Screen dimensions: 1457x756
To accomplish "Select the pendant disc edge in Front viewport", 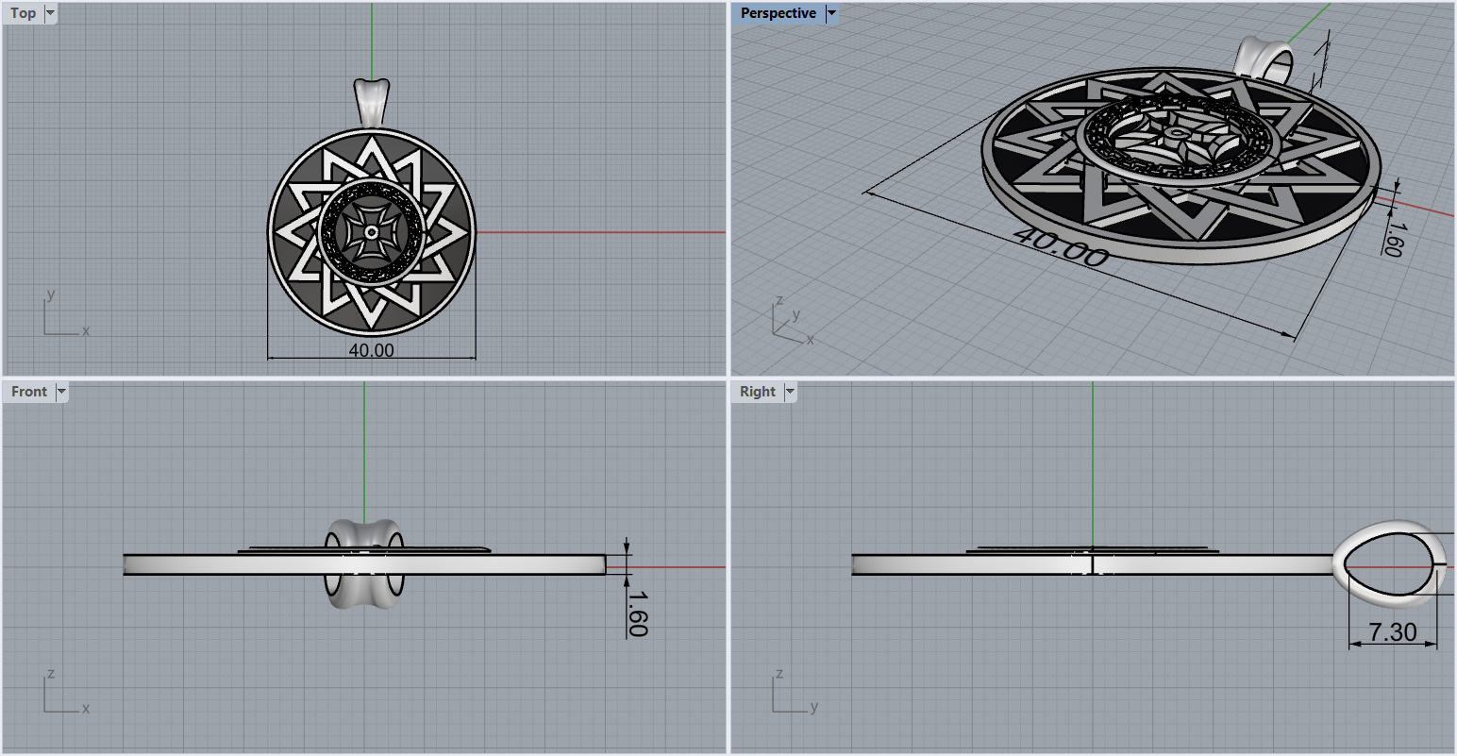I will point(365,564).
